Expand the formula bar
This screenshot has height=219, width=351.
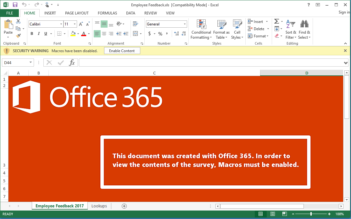click(x=346, y=63)
